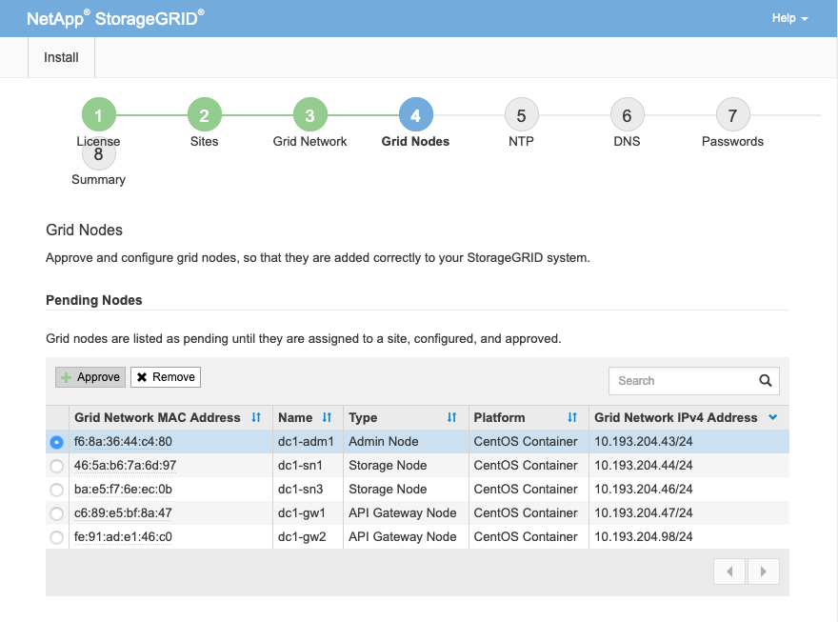Click the search magnifier icon
The image size is (838, 622).
(765, 381)
